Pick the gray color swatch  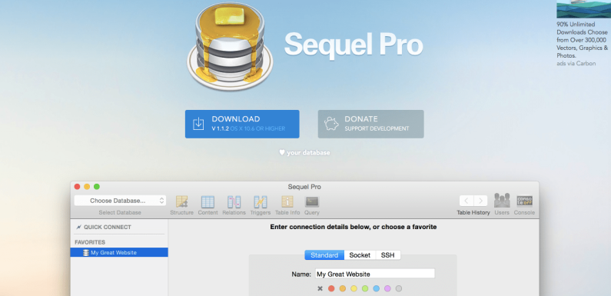pos(399,288)
